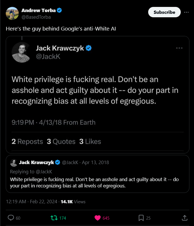
Task: Toggle the bookmark icon
Action: point(141,218)
